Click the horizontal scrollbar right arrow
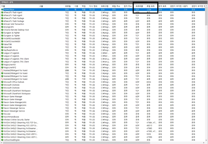This screenshot has height=144, width=208. [204, 143]
